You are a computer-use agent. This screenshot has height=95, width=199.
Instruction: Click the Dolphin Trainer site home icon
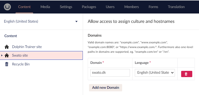(x=7, y=47)
